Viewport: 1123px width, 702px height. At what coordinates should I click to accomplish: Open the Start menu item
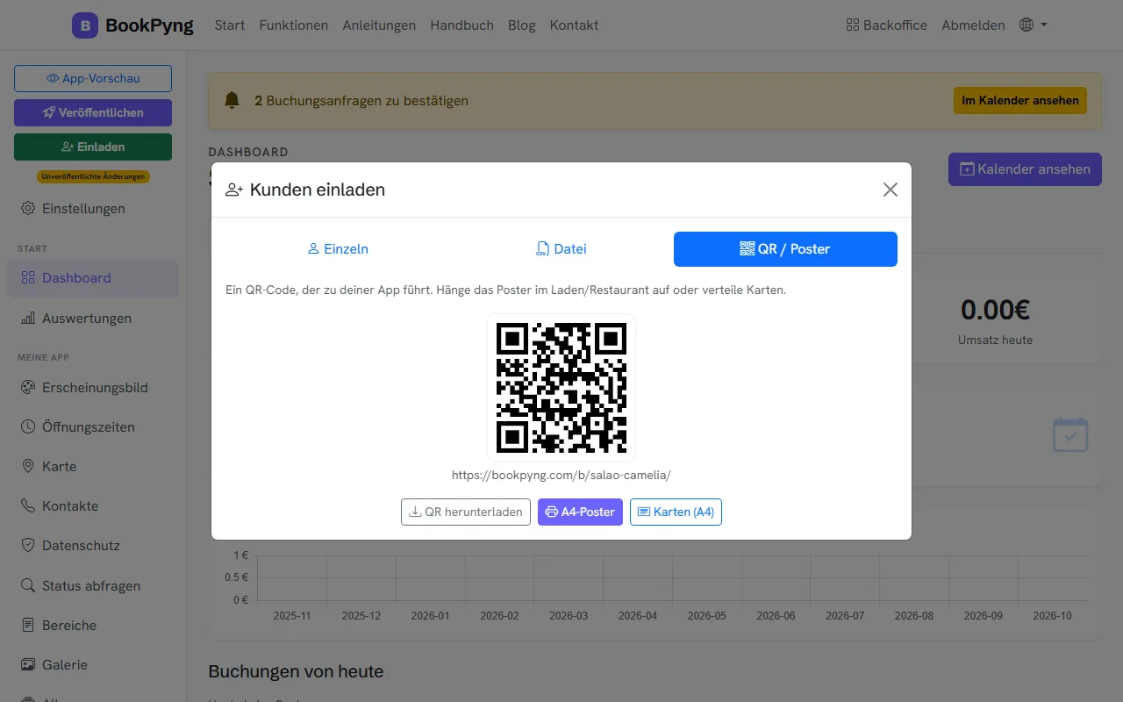coord(230,25)
